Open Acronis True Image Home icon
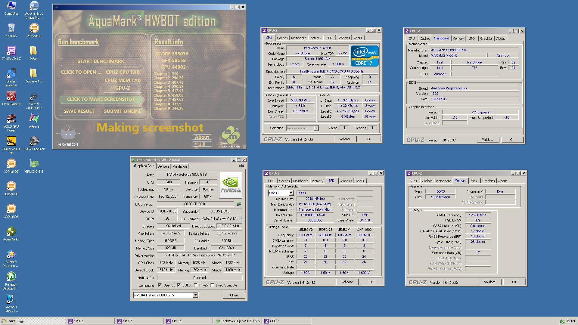Screen dimensions: 578x325 (x=34, y=10)
